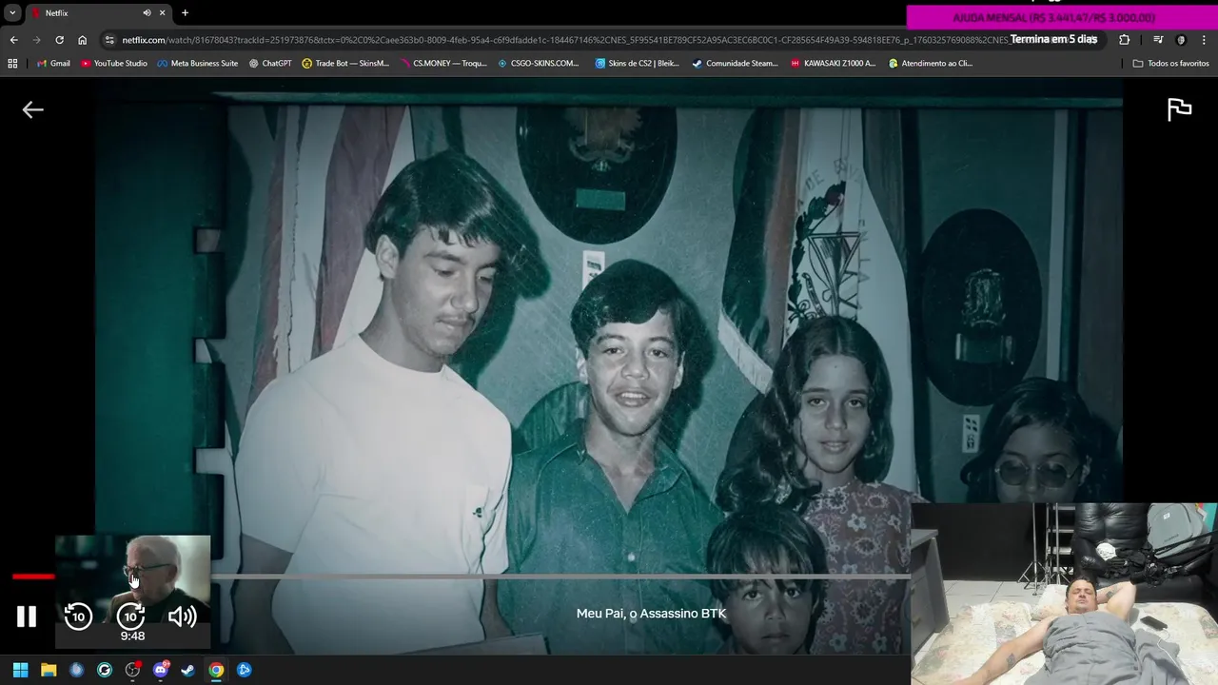
Task: Open Meta Business Suite bookmark
Action: (x=198, y=64)
